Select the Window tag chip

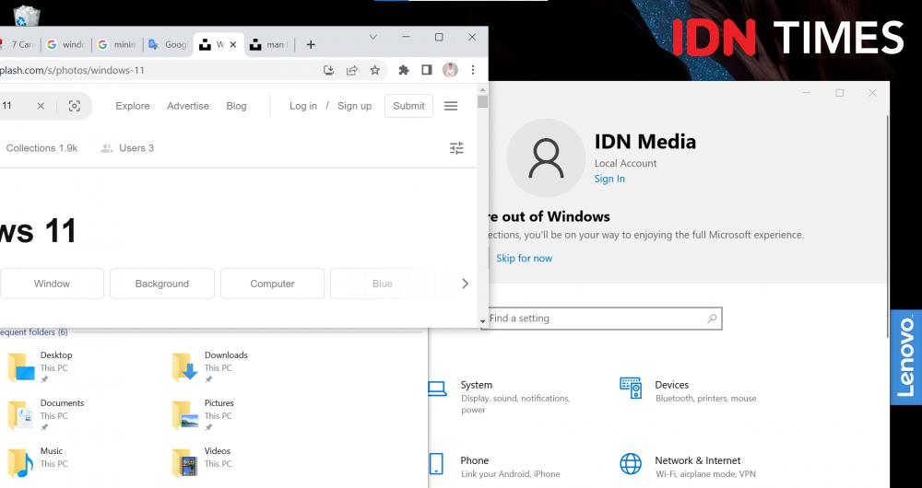click(52, 284)
